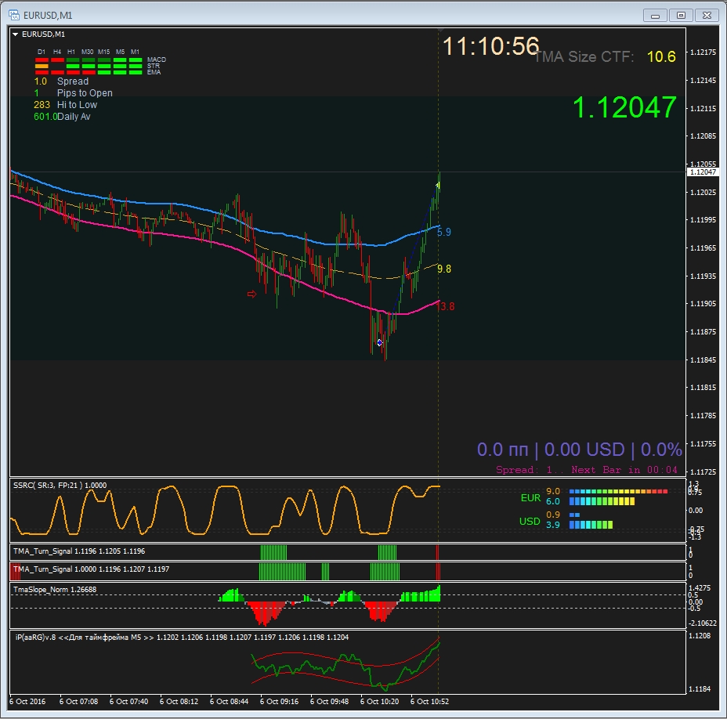727x719 pixels.
Task: Click the 11:10:56 clock display
Action: [491, 46]
